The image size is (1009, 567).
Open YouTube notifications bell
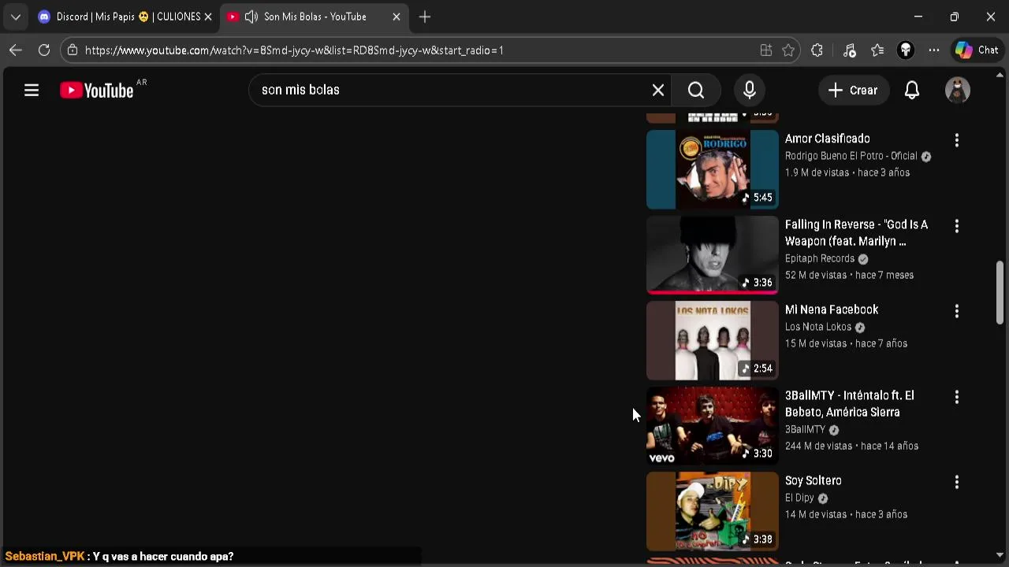click(912, 90)
